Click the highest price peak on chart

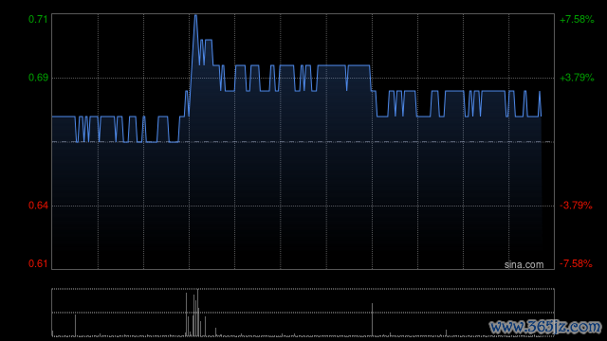point(195,16)
